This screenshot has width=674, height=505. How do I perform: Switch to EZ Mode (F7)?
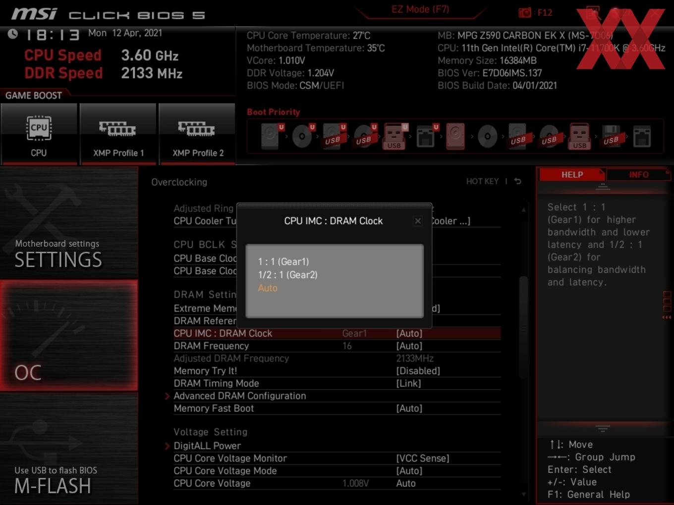[420, 9]
